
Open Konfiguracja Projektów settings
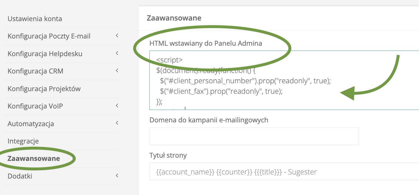click(44, 89)
